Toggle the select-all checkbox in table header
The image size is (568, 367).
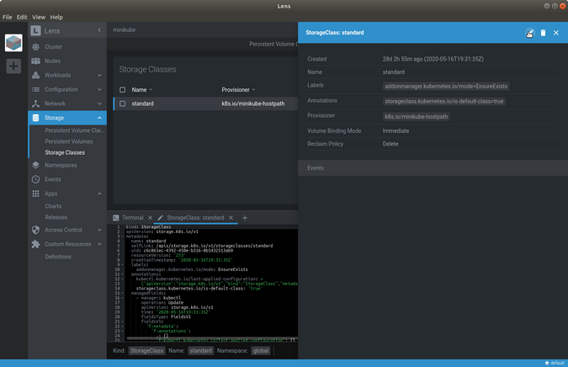point(123,89)
